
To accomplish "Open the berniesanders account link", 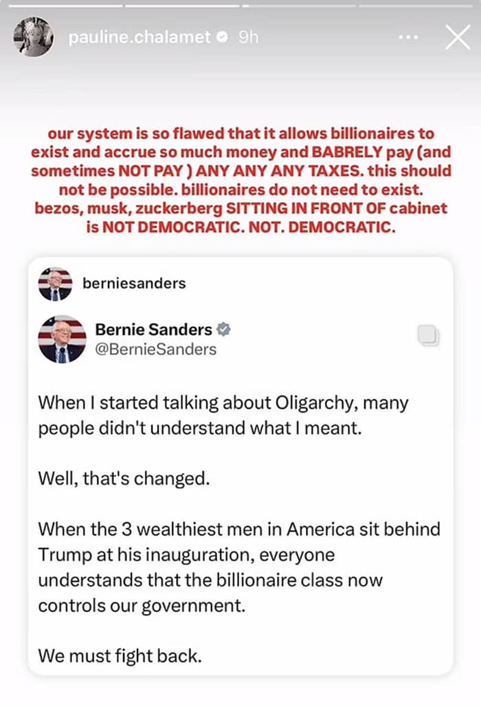I will point(133,284).
